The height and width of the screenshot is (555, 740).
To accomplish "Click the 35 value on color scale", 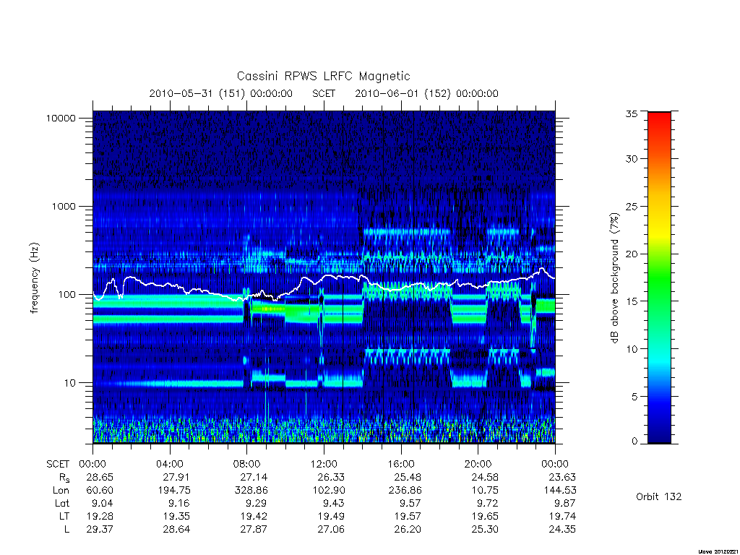I will point(631,113).
